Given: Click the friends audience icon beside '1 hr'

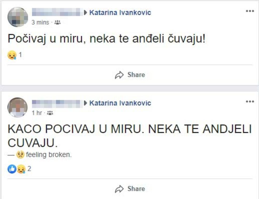Looking at the screenshot, I should click(x=50, y=113).
